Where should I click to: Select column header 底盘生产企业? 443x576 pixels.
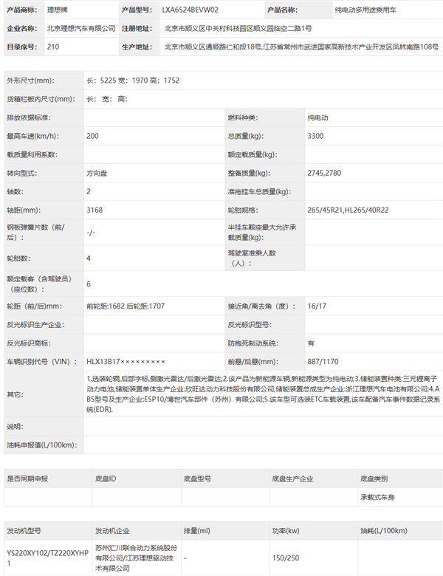292,479
